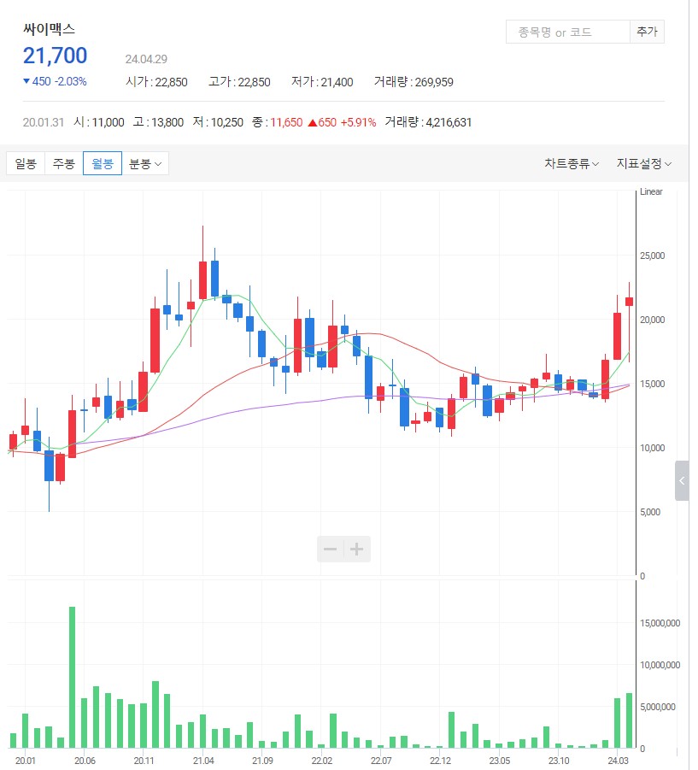Expand the 차트종류 chart type menu
The width and height of the screenshot is (698, 770).
pyautogui.click(x=572, y=164)
